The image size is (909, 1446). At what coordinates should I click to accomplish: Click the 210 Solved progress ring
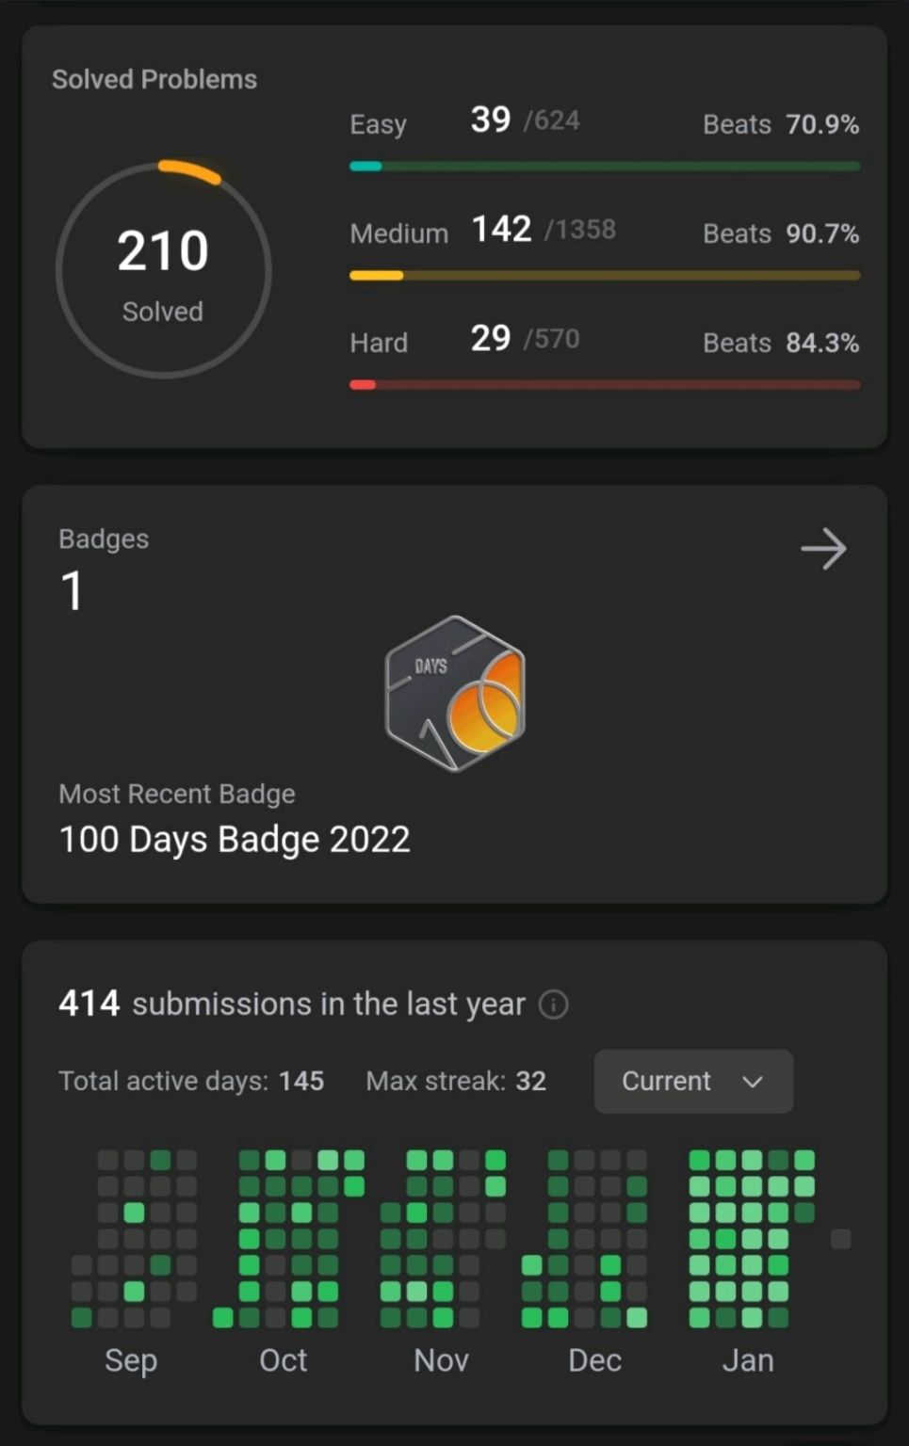[x=163, y=270]
